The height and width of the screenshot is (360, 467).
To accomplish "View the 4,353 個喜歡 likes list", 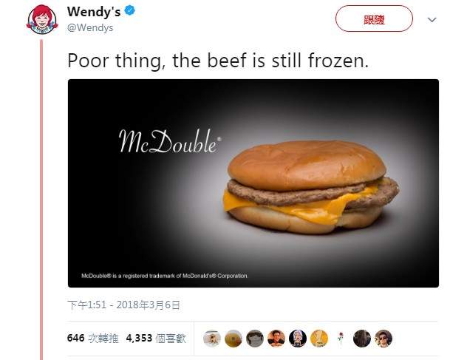I will (156, 339).
